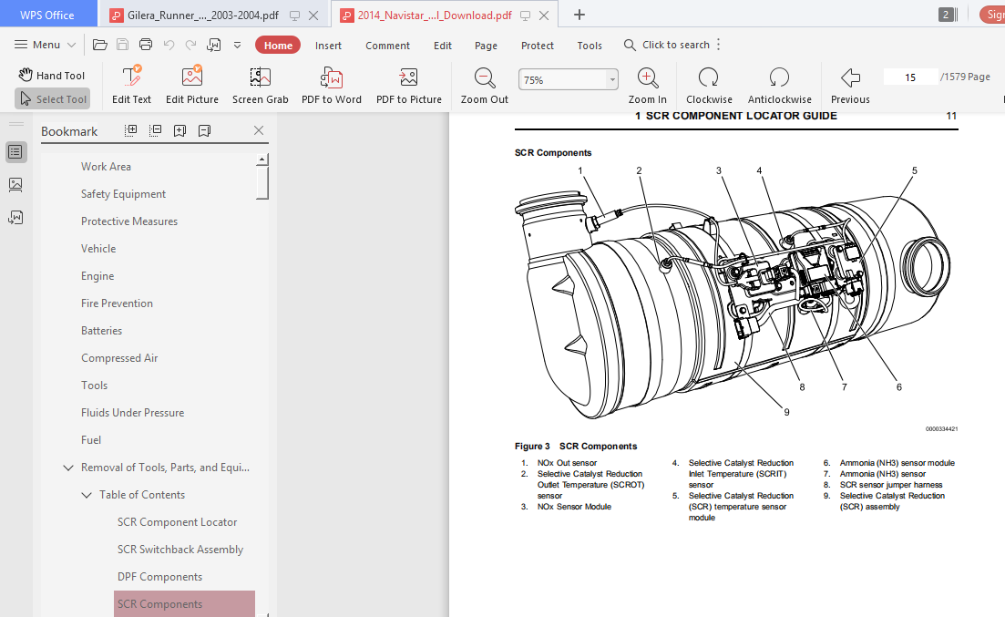Select the DPF Components bookmark
The width and height of the screenshot is (1005, 617).
(x=159, y=577)
